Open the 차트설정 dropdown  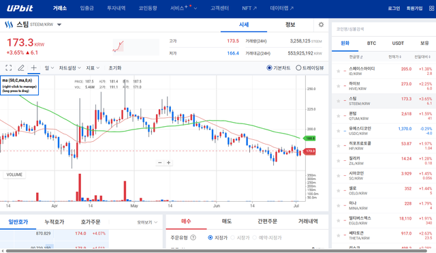69,68
